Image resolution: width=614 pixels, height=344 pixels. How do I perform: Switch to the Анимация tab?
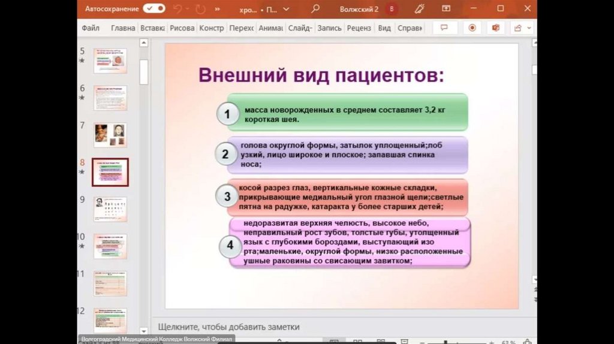click(270, 28)
